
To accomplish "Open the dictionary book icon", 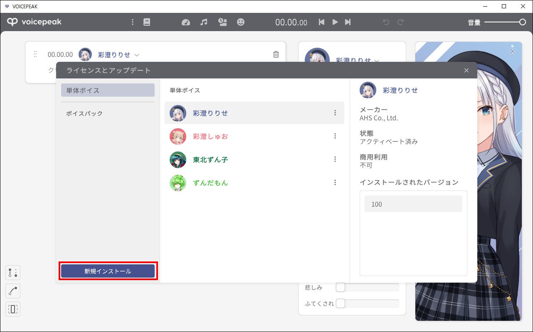I will pos(147,22).
